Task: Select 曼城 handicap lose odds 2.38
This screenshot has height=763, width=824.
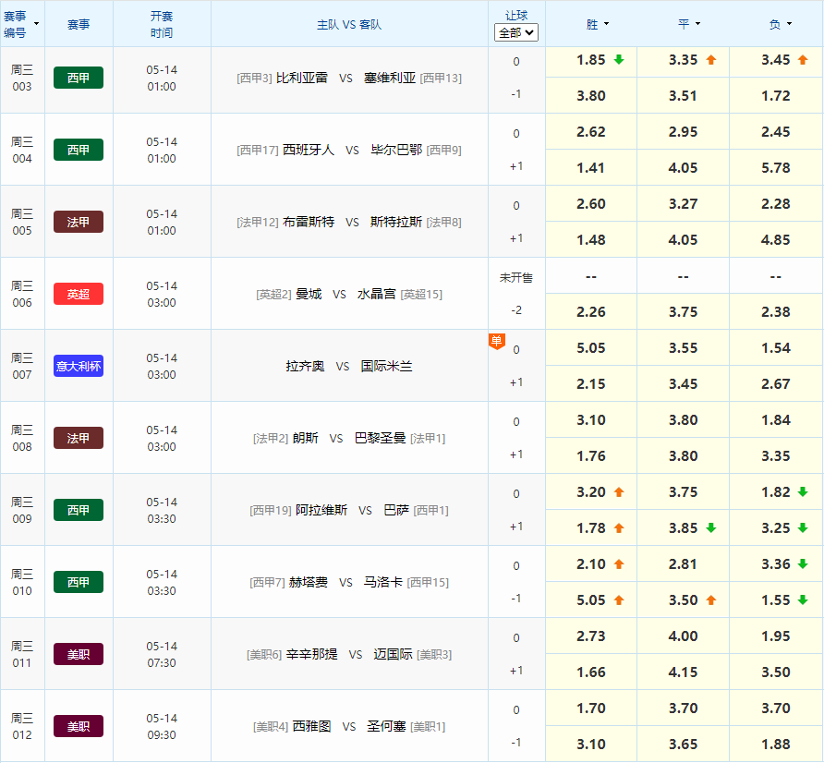Action: click(776, 311)
